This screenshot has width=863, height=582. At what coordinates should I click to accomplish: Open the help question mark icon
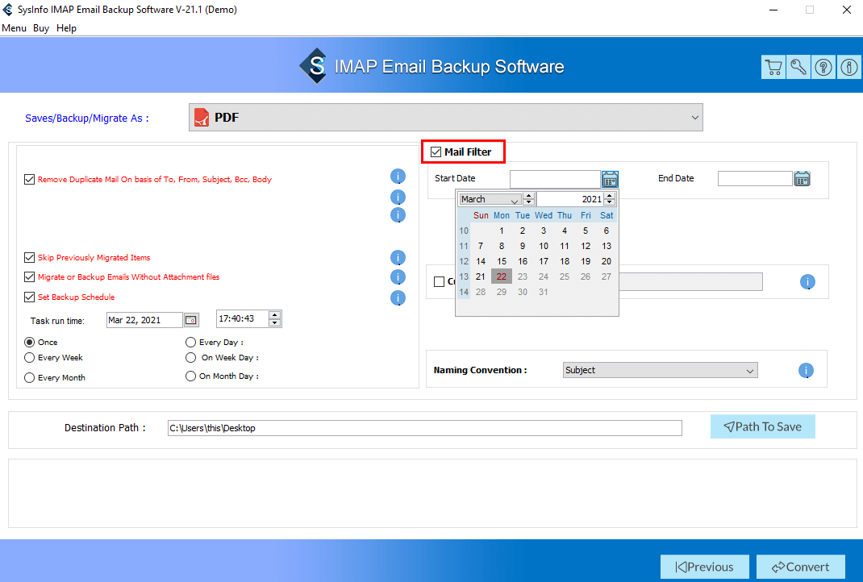pos(823,67)
